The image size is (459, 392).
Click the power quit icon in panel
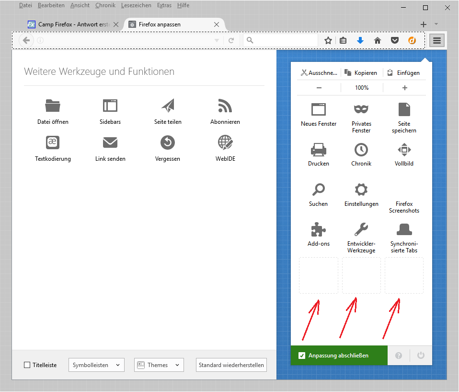click(421, 356)
